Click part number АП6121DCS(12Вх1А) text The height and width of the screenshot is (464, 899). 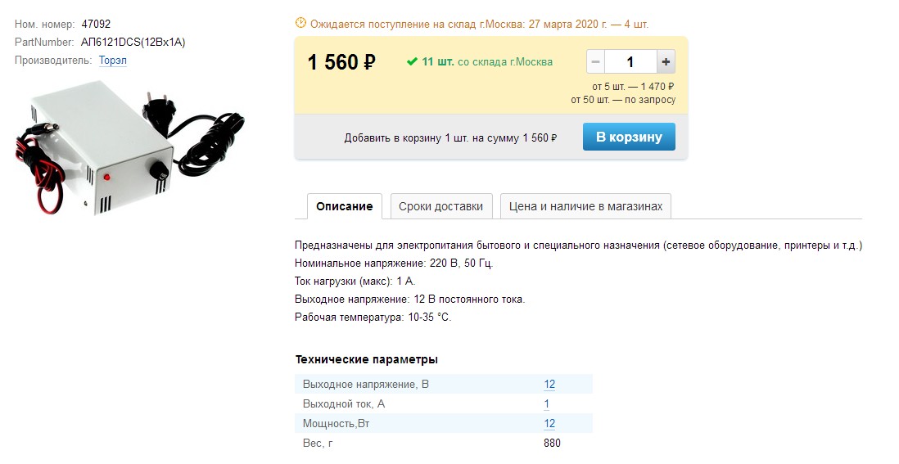pos(133,42)
